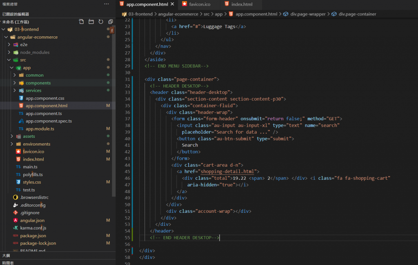Open app.component.spec.ts file
Viewport: 418px width, 265px height.
[x=49, y=121]
